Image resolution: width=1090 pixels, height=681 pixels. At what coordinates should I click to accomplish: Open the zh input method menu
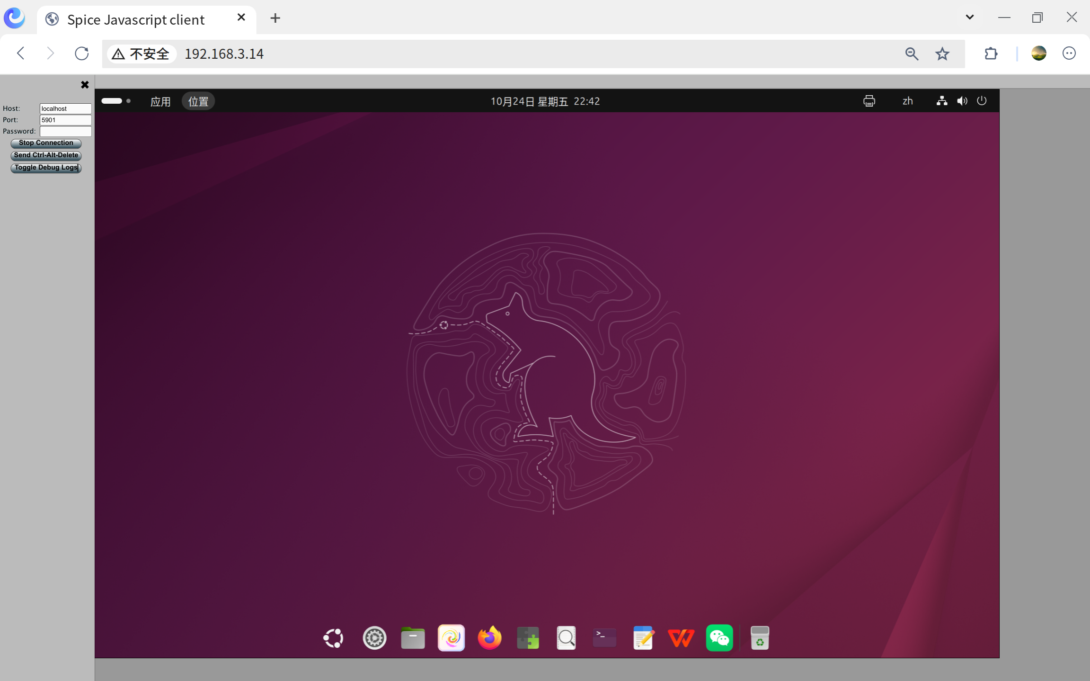click(x=907, y=101)
